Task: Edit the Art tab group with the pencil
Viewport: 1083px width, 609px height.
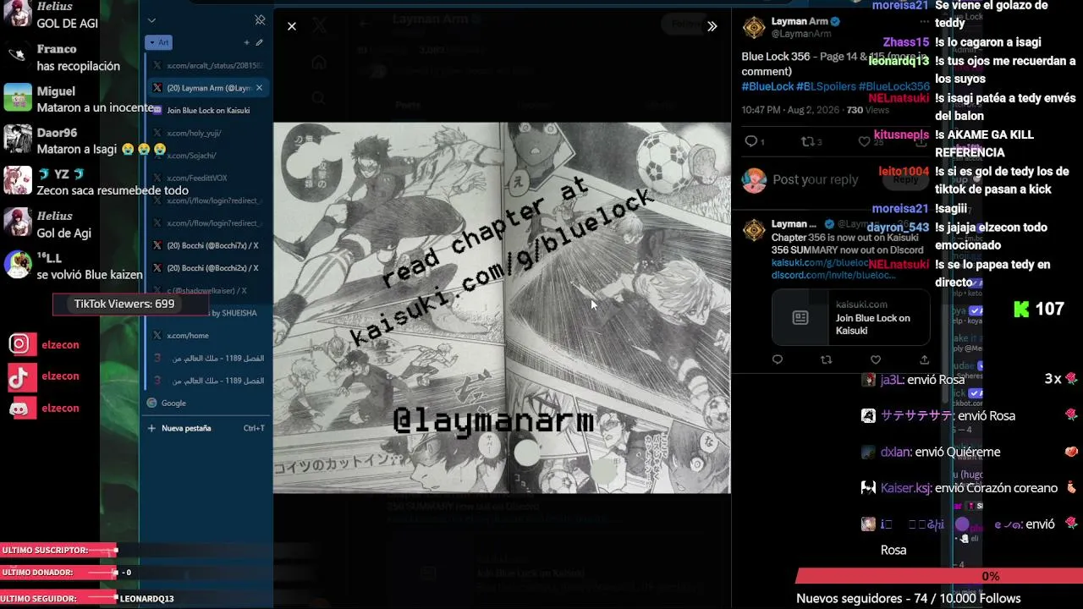Action: click(x=259, y=42)
